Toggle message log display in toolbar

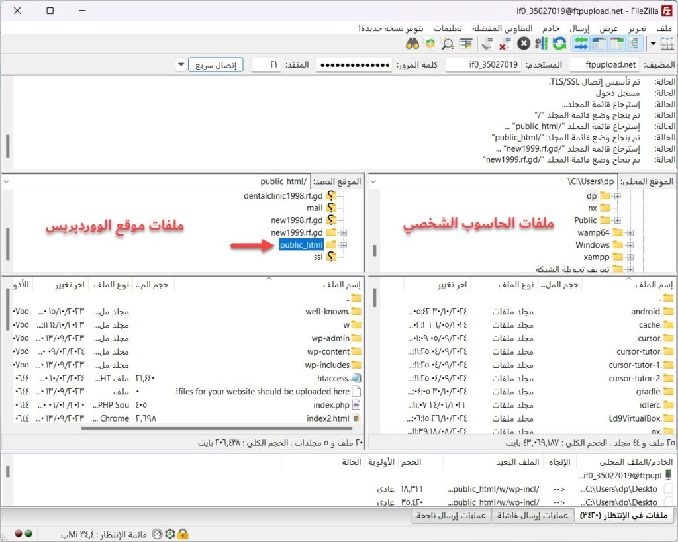[x=634, y=43]
